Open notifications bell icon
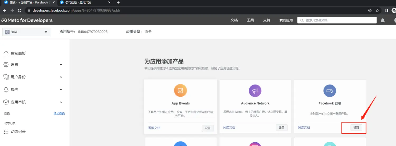This screenshot has width=396, height=146. [383, 20]
